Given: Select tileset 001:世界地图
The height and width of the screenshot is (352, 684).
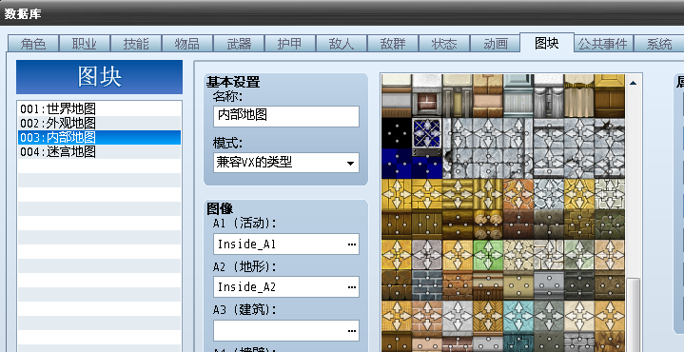Looking at the screenshot, I should 100,108.
